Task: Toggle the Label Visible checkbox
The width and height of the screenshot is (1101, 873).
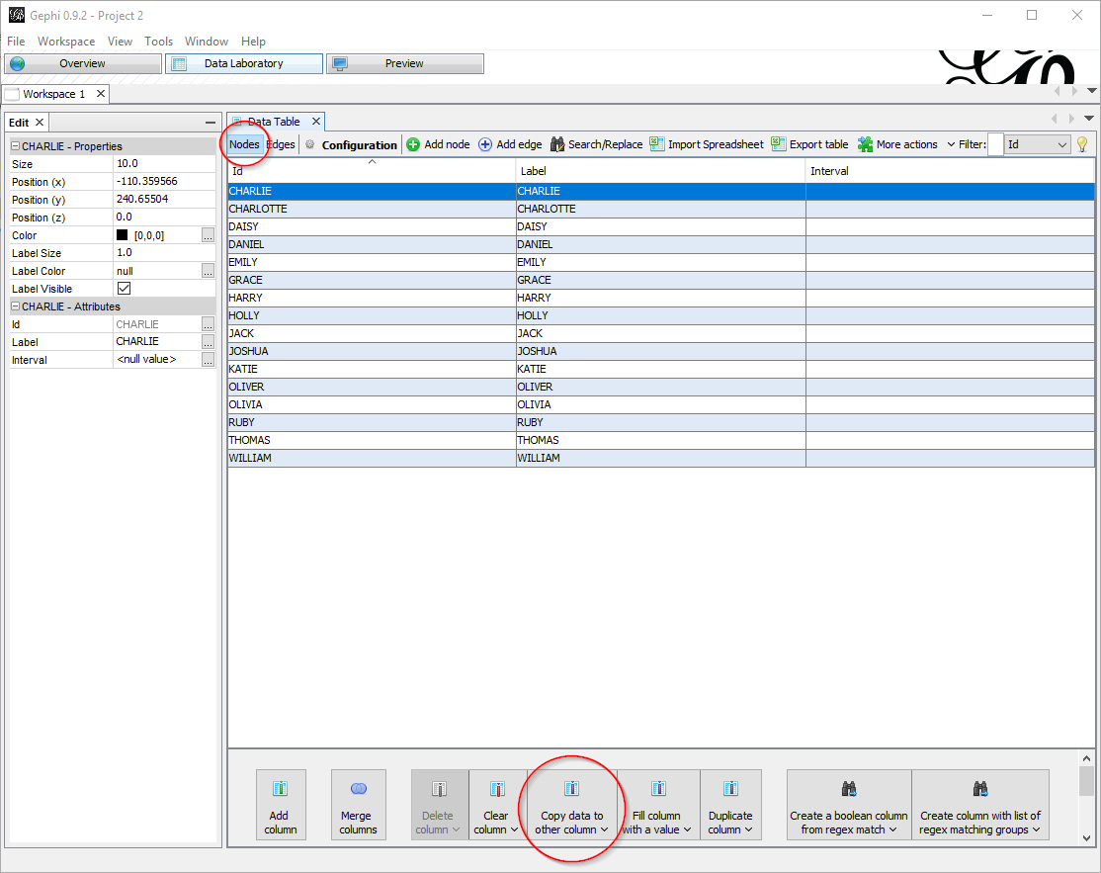Action: tap(125, 289)
